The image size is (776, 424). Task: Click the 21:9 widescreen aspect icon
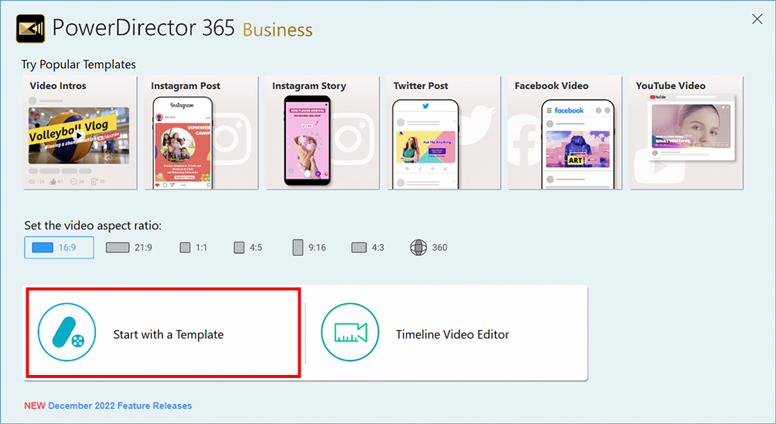click(118, 247)
